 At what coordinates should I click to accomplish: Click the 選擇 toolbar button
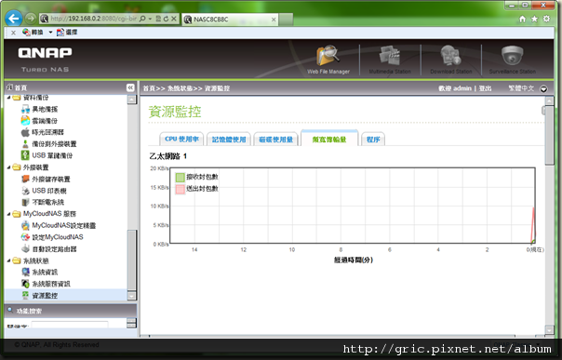67,33
